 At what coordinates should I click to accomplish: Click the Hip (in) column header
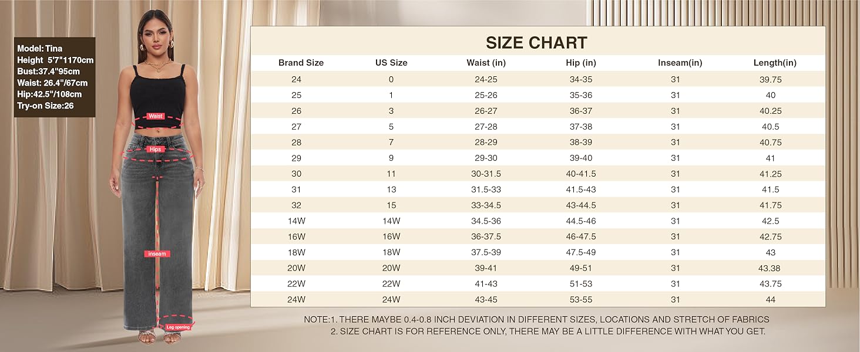pyautogui.click(x=581, y=63)
